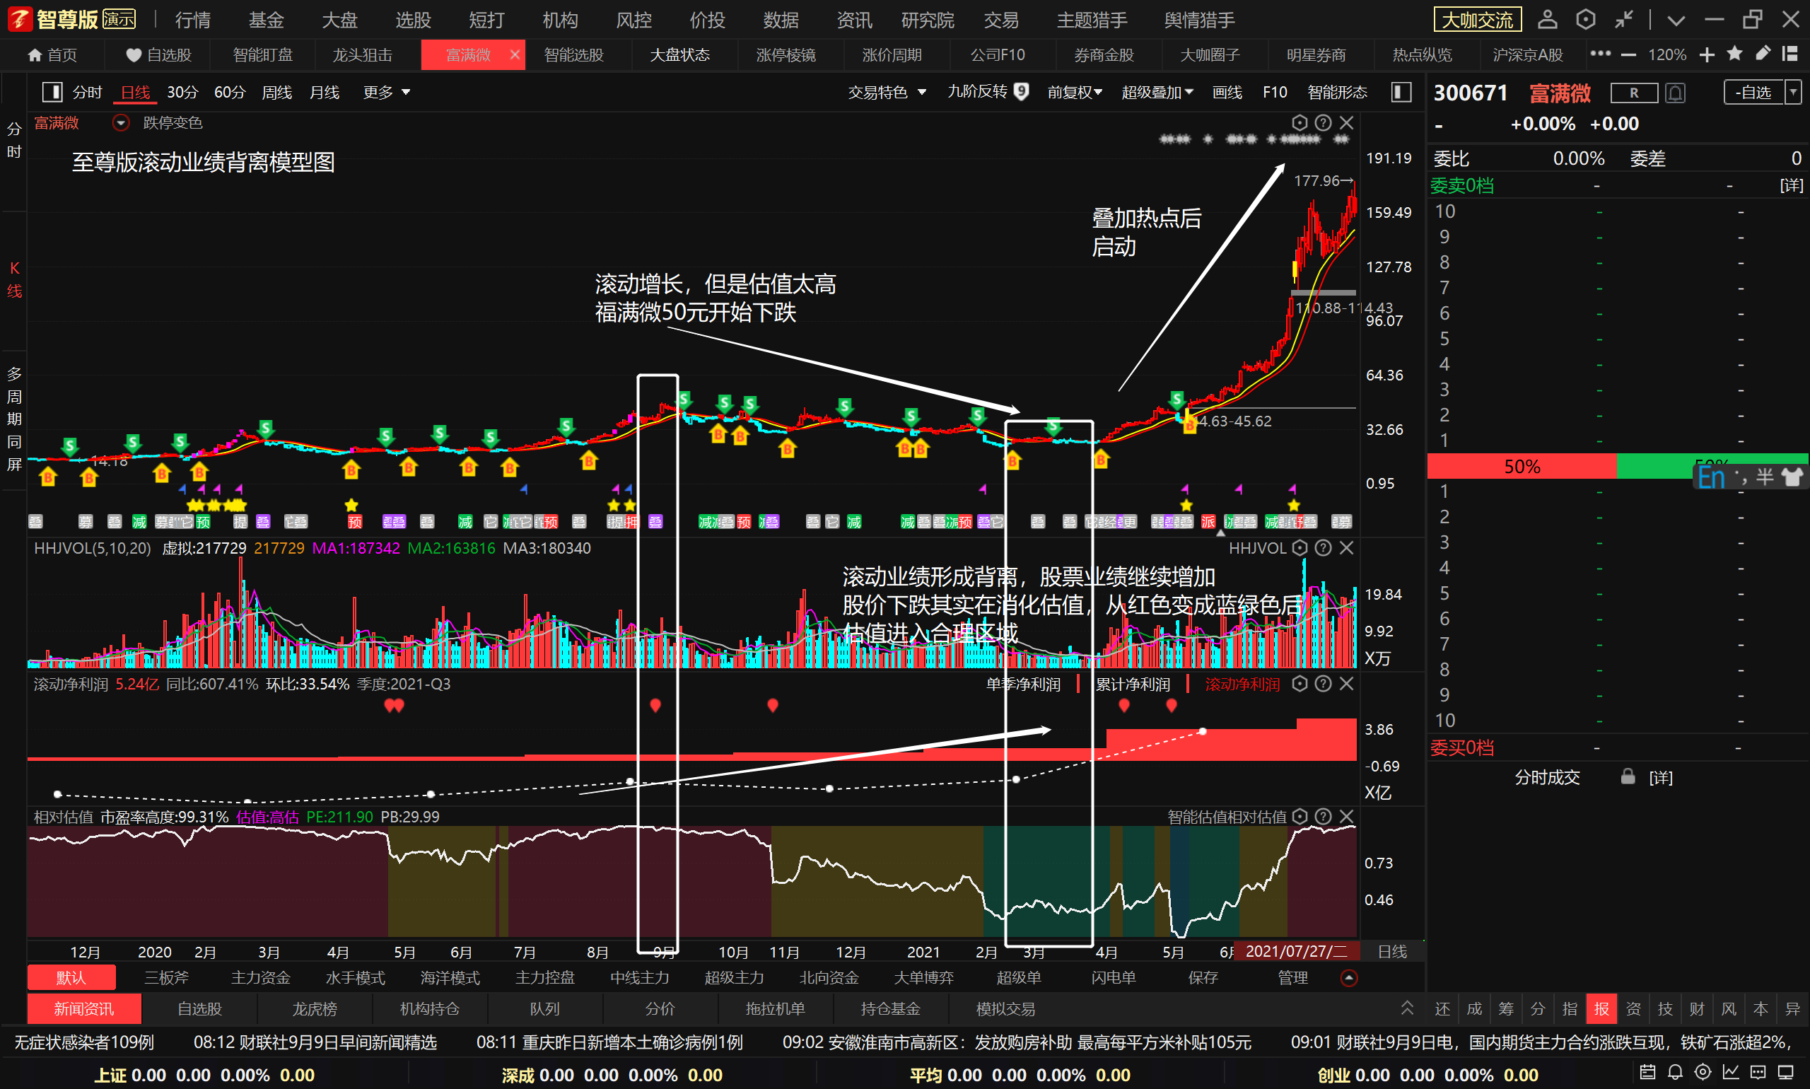
Task: Click the -自选 button
Action: (1753, 93)
